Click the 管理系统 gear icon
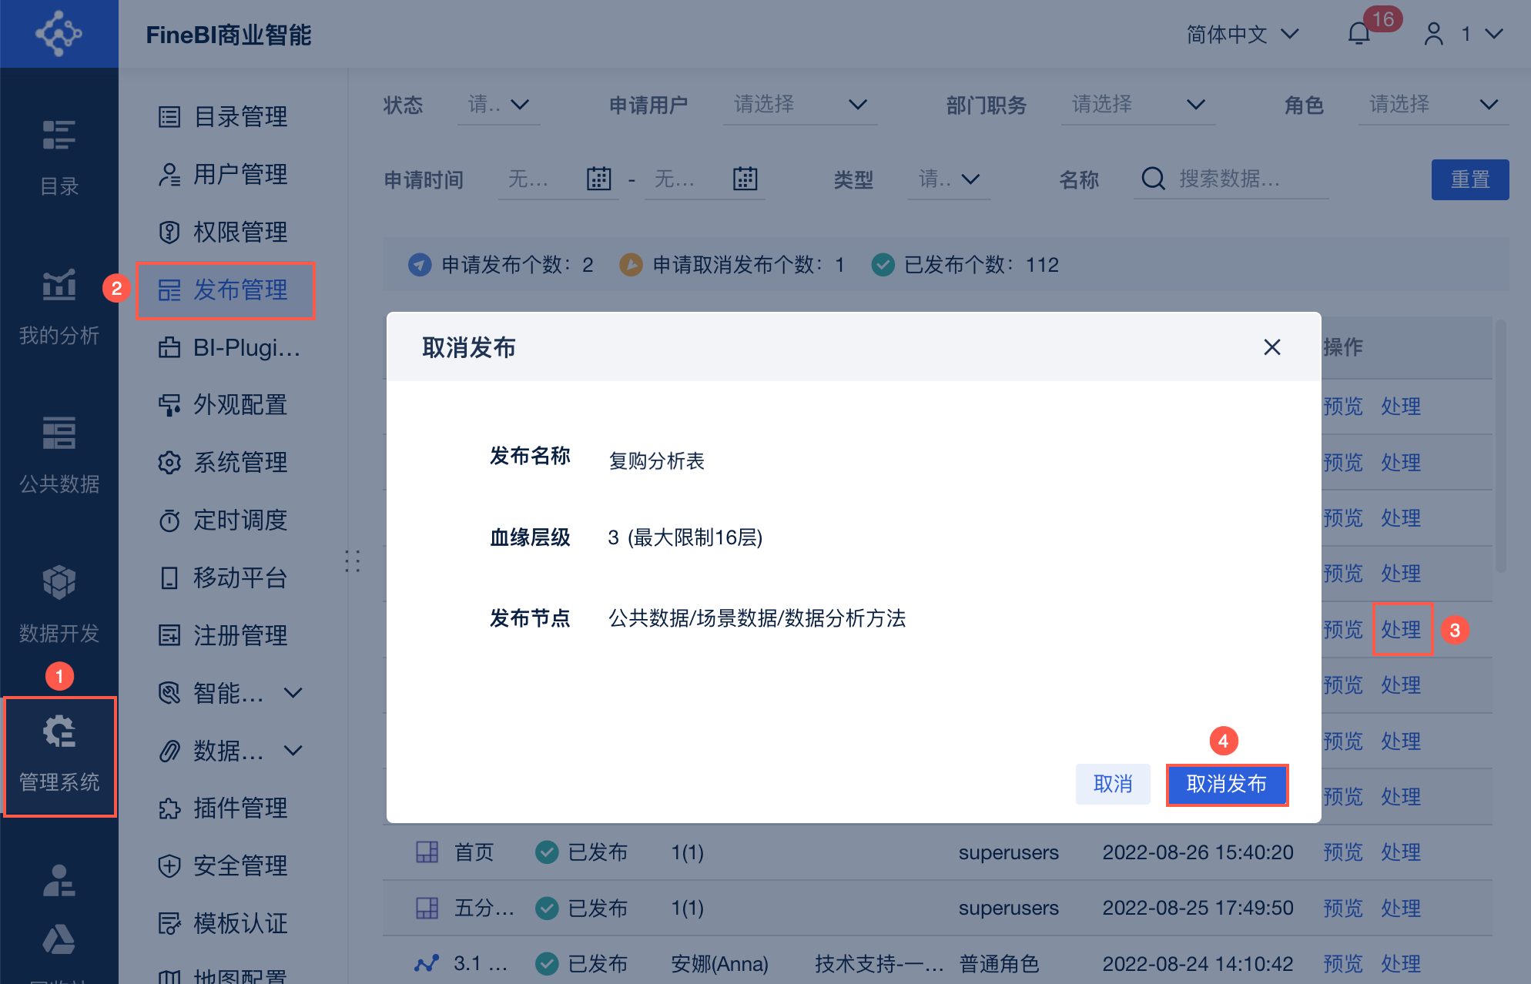This screenshot has width=1531, height=984. click(59, 731)
